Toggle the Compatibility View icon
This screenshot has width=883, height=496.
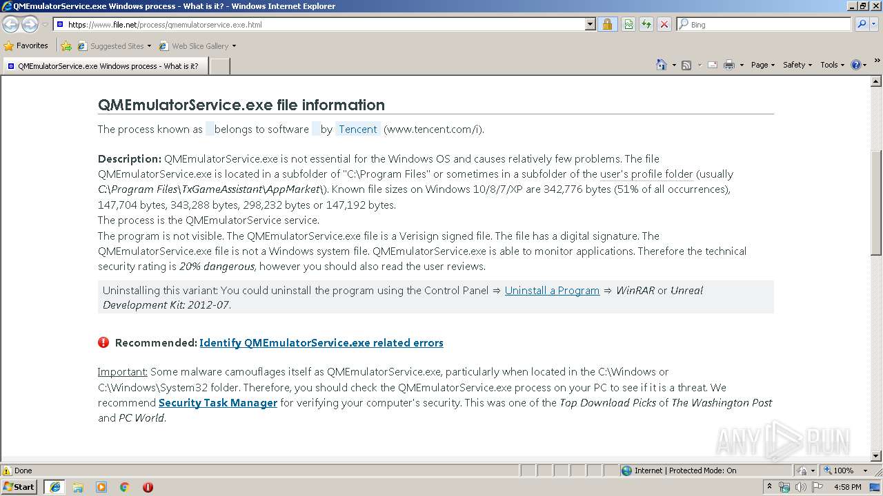(x=628, y=24)
